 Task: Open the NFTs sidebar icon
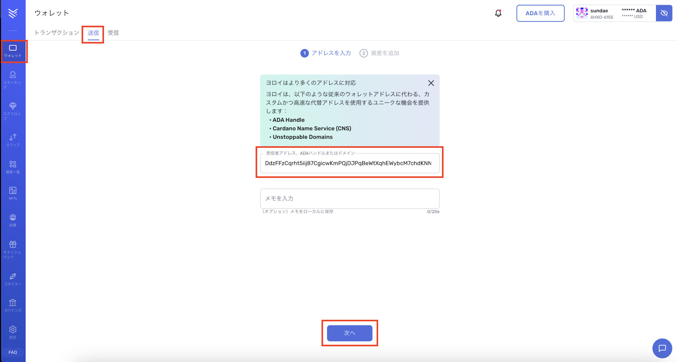(13, 193)
